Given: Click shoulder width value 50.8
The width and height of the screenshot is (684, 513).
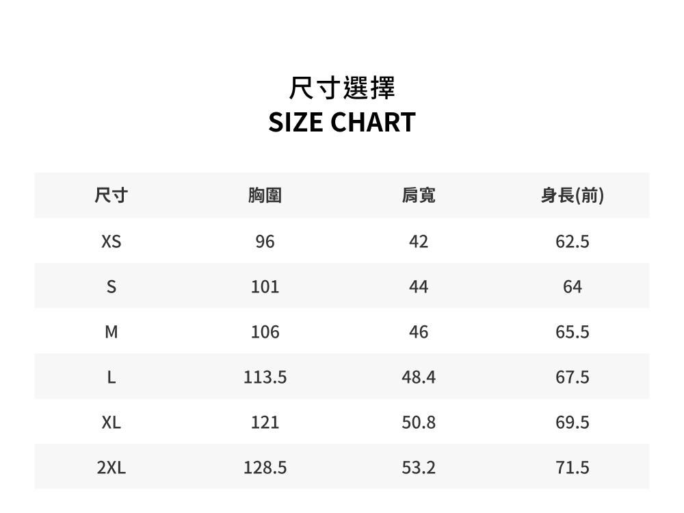Looking at the screenshot, I should [418, 423].
